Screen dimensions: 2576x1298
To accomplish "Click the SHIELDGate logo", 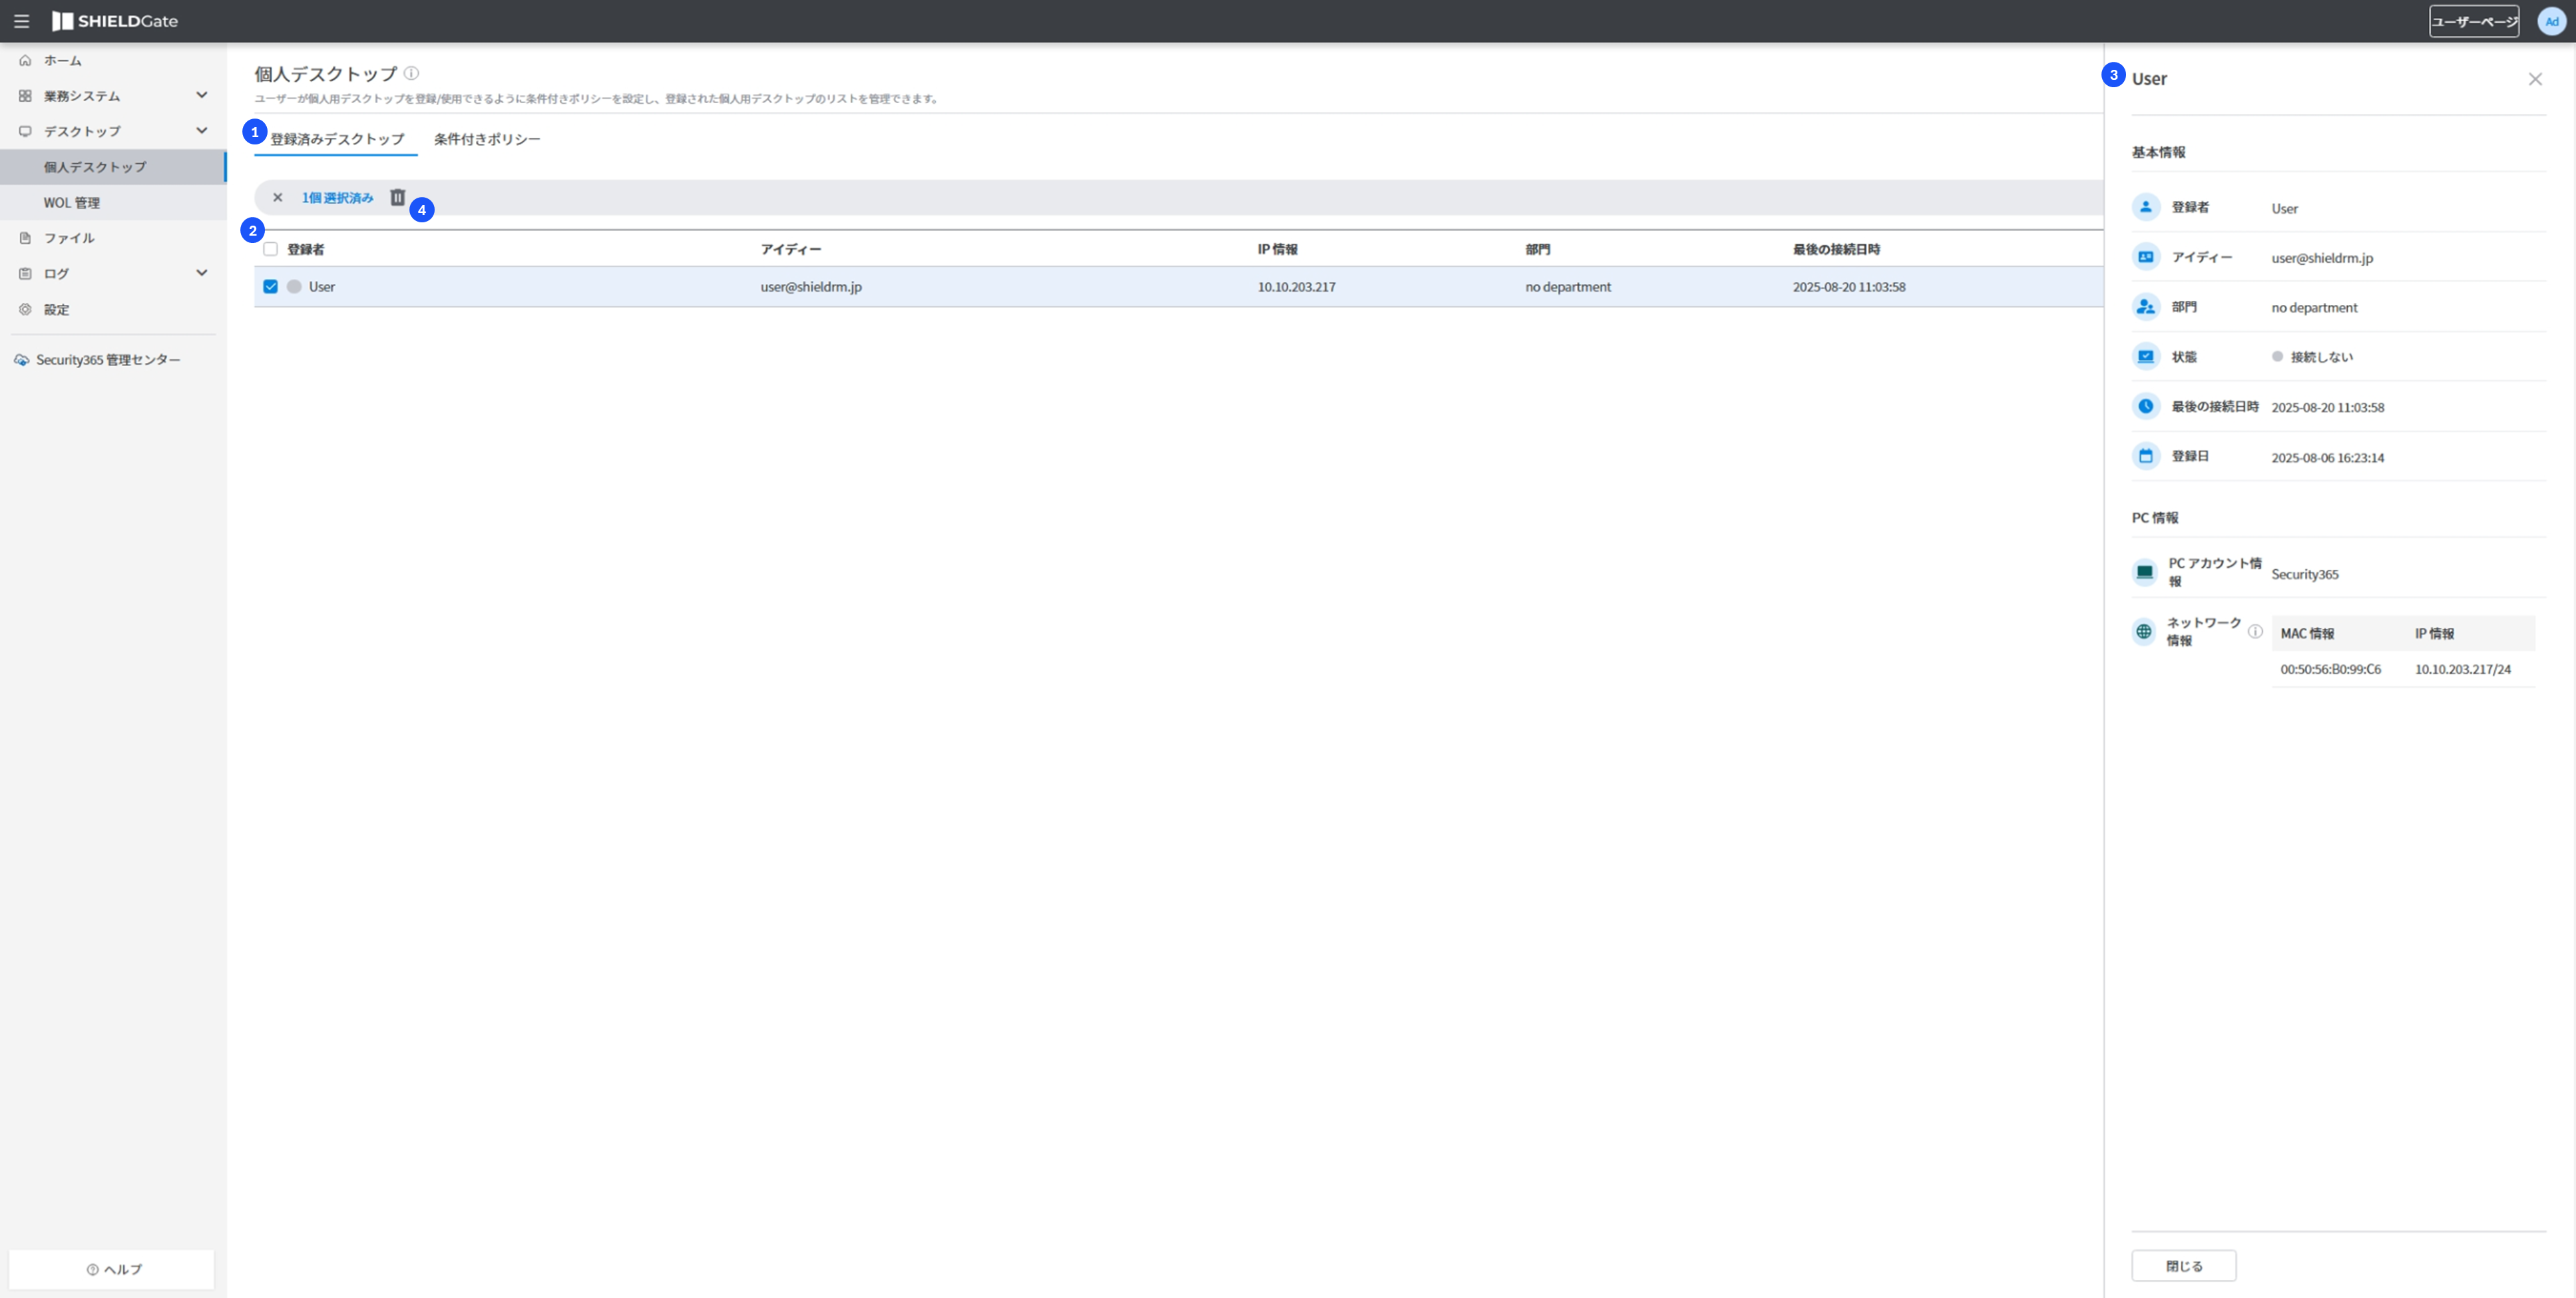I will 115,21.
